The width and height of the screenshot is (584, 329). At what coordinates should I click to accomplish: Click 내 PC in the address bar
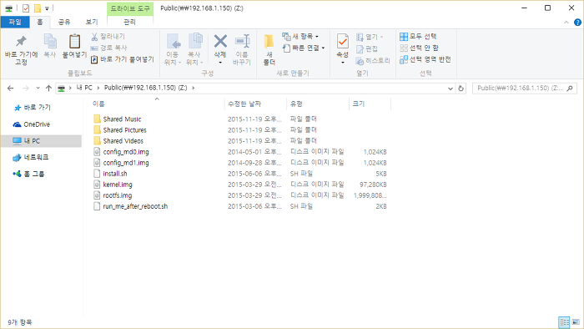point(84,88)
